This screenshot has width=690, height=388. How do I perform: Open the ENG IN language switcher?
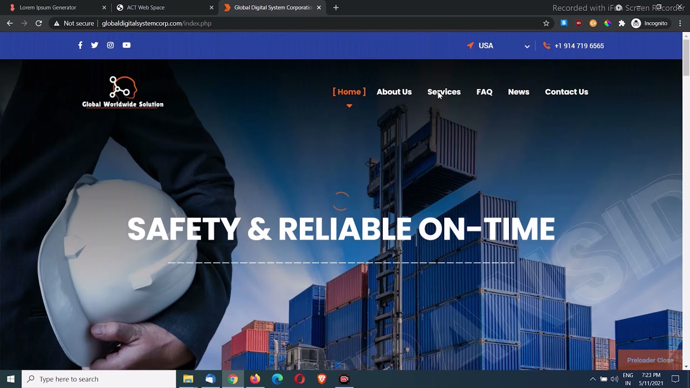pyautogui.click(x=628, y=379)
